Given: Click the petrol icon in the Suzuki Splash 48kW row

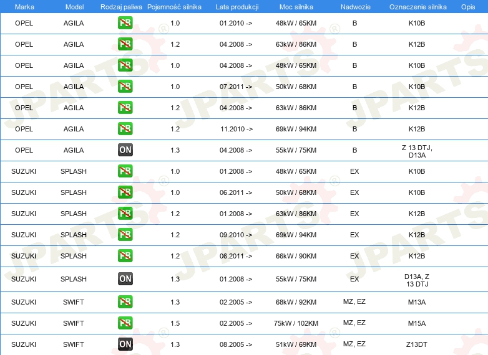Looking at the screenshot, I should [125, 171].
